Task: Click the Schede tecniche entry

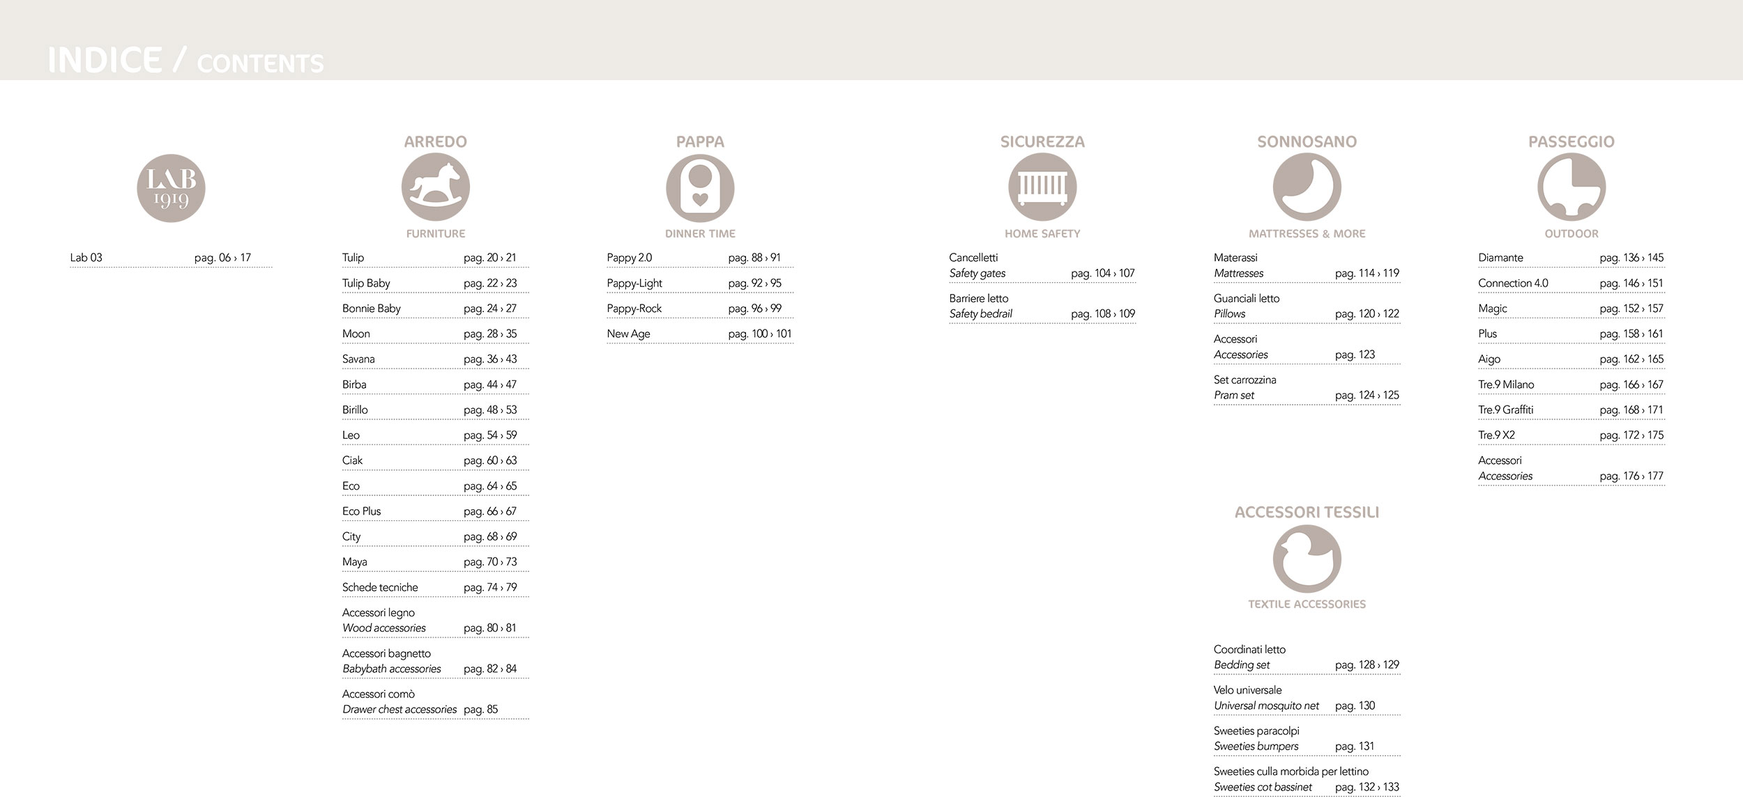Action: pos(435,587)
